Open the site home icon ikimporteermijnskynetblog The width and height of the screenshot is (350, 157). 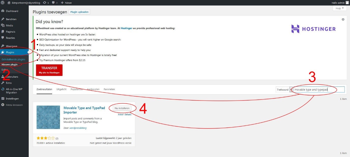pos(9,3)
